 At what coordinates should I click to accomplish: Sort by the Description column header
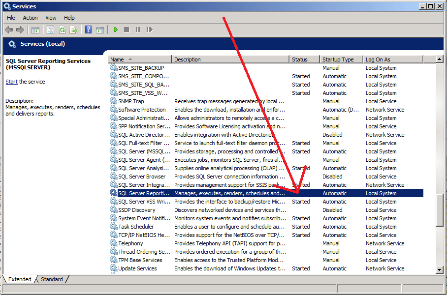[230, 59]
